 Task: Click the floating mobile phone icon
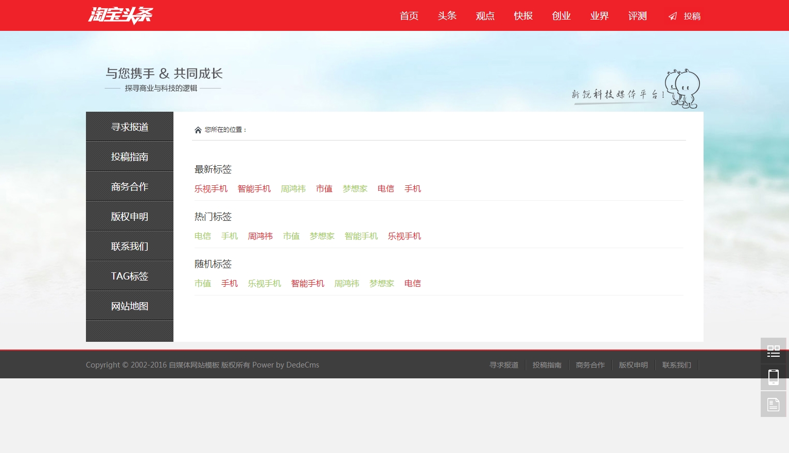tap(773, 377)
